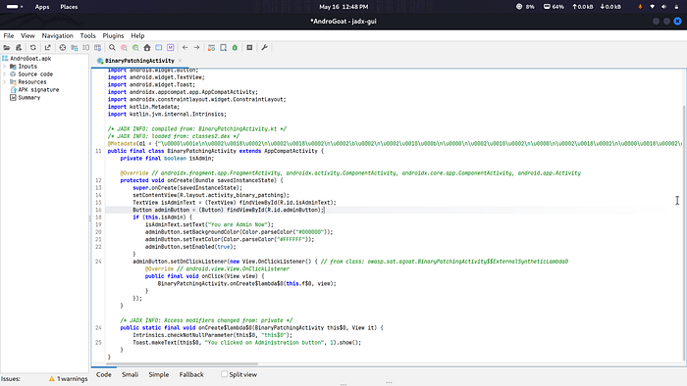Screen dimensions: 687x386
Task: Toggle the flatten packages icon
Action: coord(75,48)
